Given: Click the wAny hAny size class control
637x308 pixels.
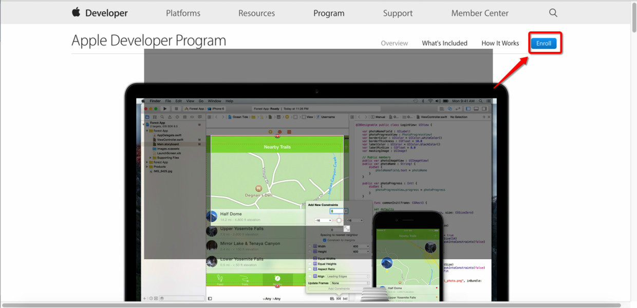Looking at the screenshot, I should (x=272, y=298).
